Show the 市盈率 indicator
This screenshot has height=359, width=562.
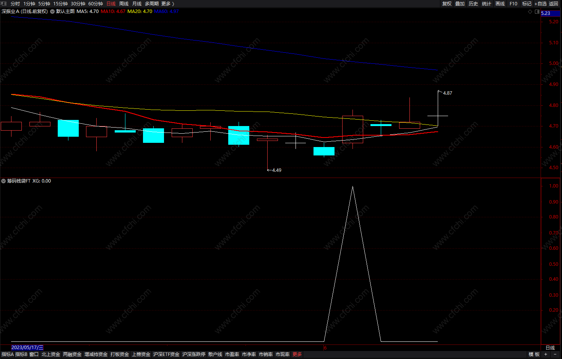tap(232, 354)
